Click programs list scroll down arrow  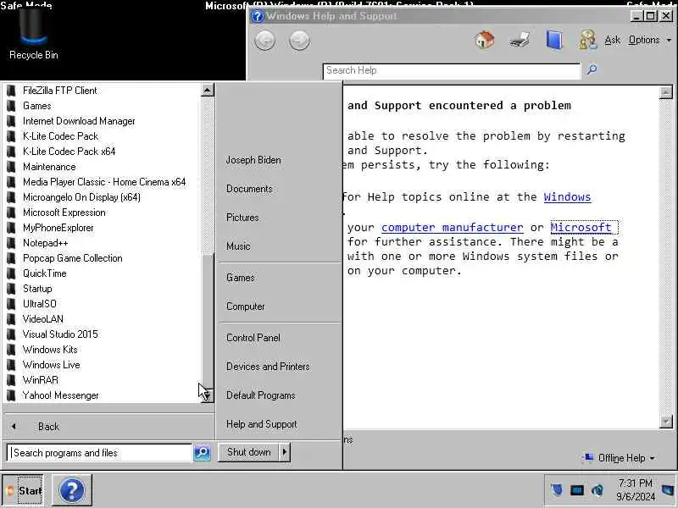tap(207, 395)
